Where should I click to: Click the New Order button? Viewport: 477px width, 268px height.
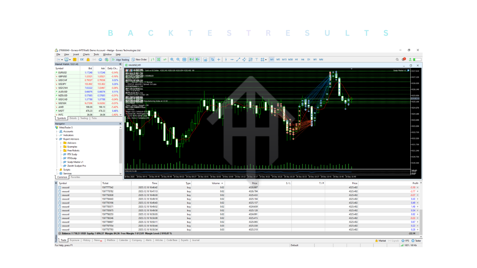(x=139, y=60)
